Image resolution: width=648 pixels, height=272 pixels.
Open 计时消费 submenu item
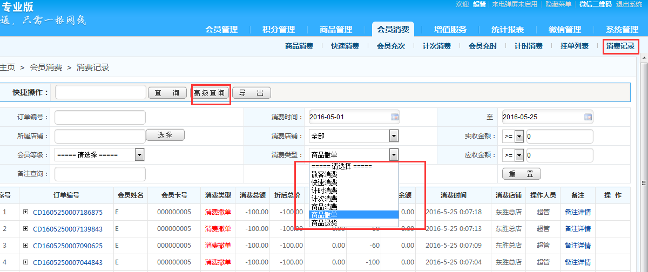click(x=529, y=46)
